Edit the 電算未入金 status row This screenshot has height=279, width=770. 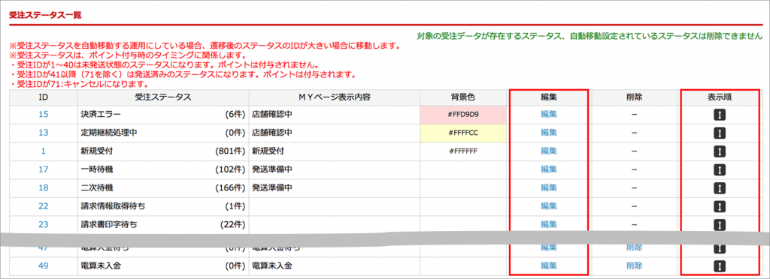[548, 266]
